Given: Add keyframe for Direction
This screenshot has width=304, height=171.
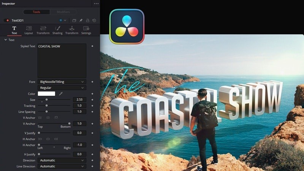Looking at the screenshot, I should point(92,160).
